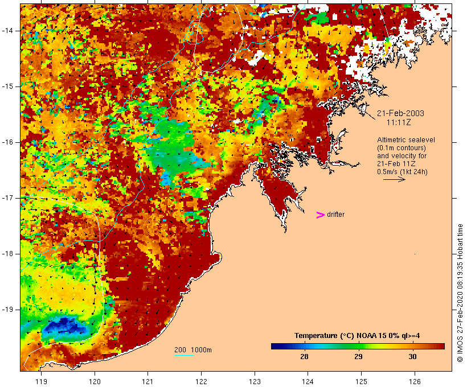Screen dimensions: 467x387
Task: Click the cyan 200m depth contour legend line
Action: (x=184, y=355)
